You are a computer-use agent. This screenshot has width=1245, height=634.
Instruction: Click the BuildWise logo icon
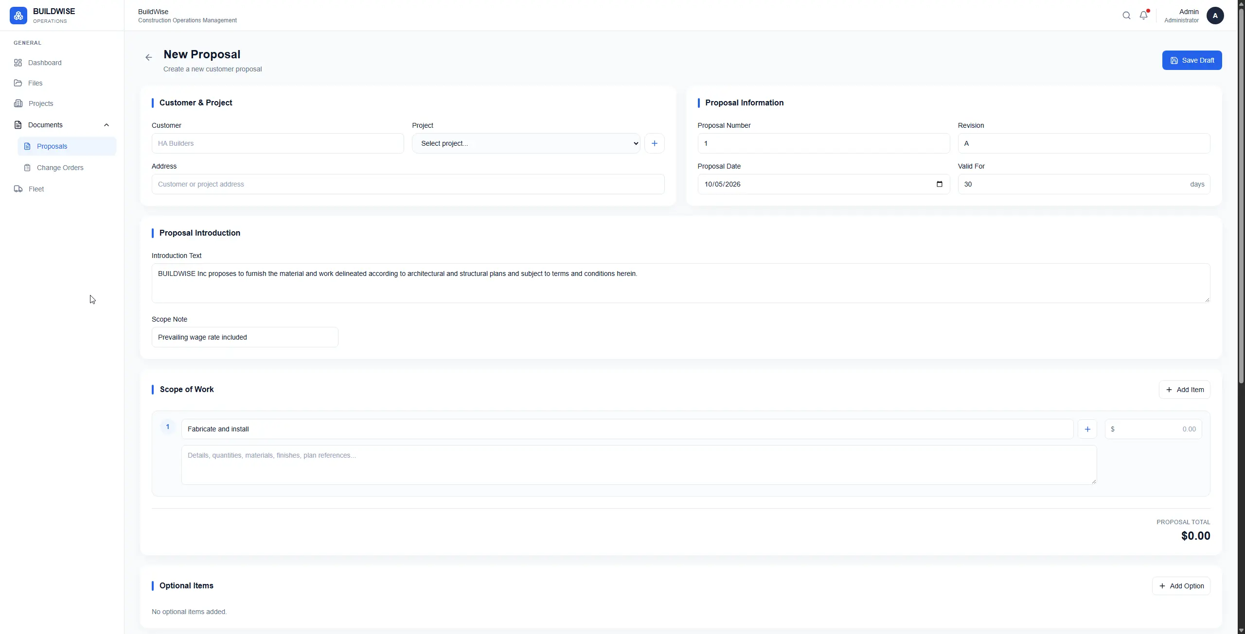(x=18, y=16)
